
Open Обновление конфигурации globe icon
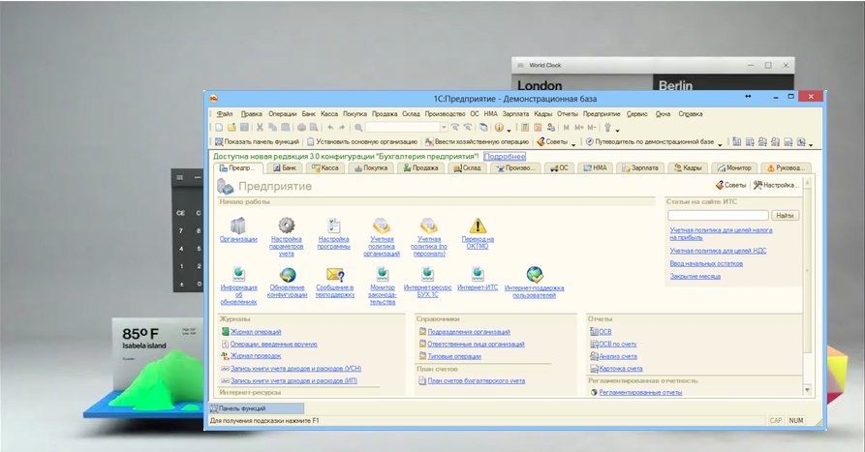point(287,275)
